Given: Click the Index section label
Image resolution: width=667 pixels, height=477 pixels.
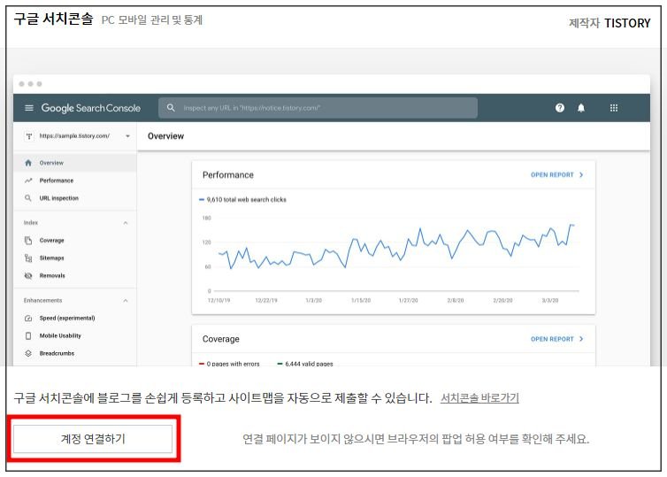Looking at the screenshot, I should click(31, 223).
